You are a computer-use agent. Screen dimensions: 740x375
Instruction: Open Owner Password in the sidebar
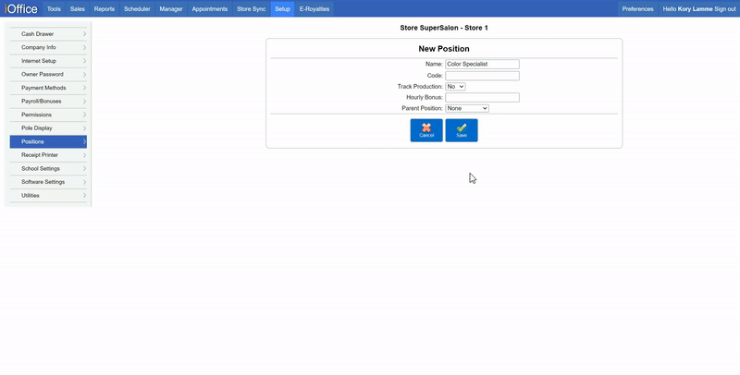click(x=48, y=75)
